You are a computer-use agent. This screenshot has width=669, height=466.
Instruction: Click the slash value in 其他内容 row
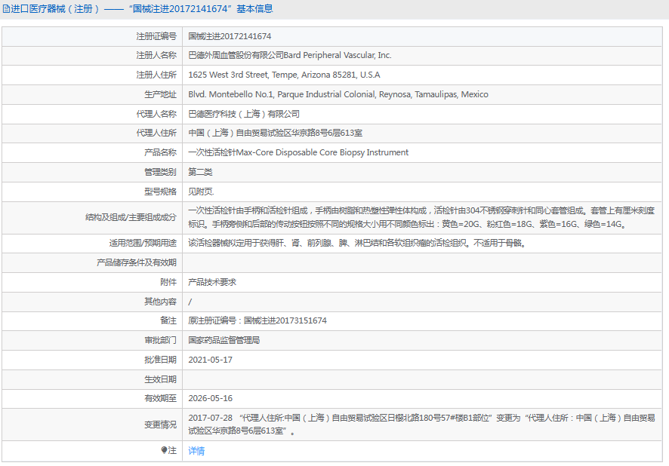coord(190,302)
